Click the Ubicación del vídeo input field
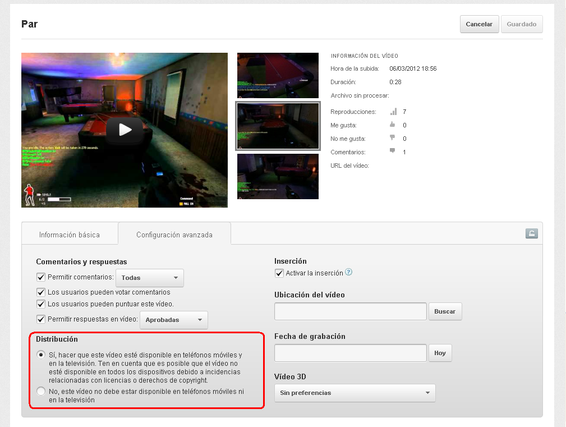 351,311
